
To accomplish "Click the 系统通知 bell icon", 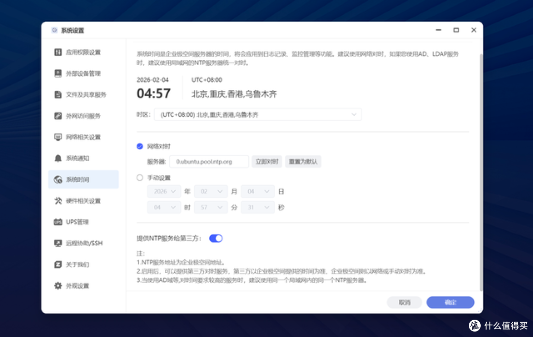I will point(58,158).
